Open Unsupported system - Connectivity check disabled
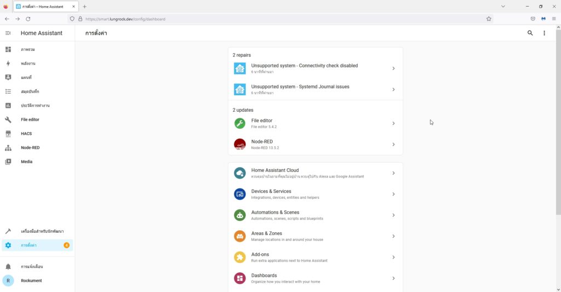 pos(305,66)
